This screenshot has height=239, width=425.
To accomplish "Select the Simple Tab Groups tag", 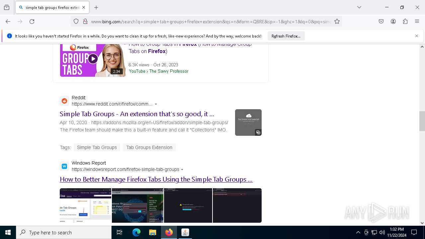I will pos(97,147).
